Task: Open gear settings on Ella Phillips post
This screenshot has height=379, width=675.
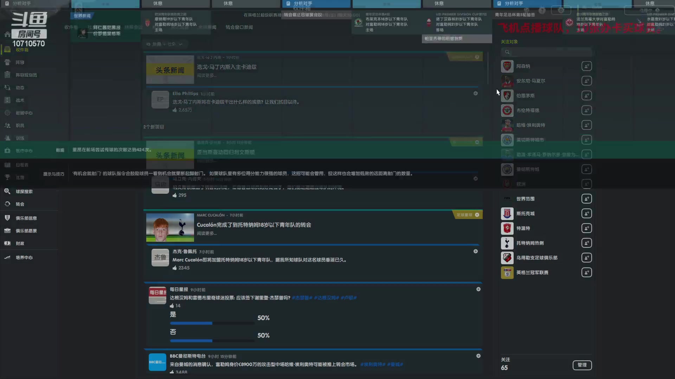Action: point(475,93)
